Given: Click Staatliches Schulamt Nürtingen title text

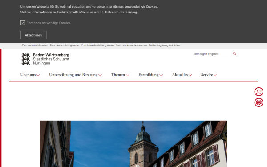Looking at the screenshot, I should (51, 61).
